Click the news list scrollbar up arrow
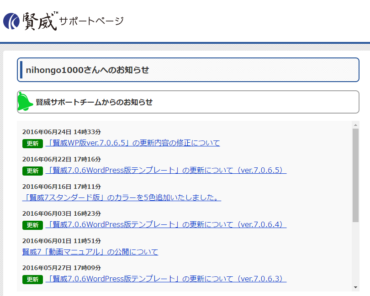 (355, 125)
